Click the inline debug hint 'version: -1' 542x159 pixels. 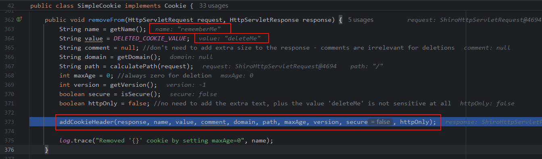point(186,85)
